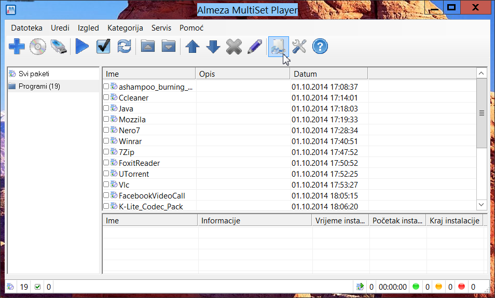Click the package list scrollbar down arrow

click(481, 205)
